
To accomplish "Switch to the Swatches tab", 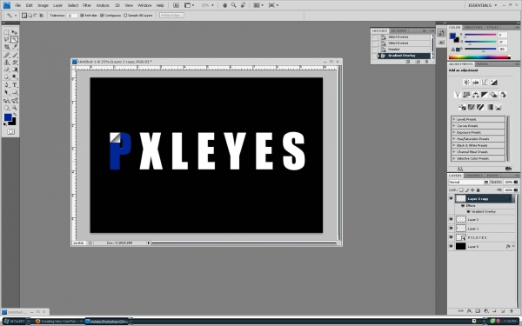I will pyautogui.click(x=473, y=27).
